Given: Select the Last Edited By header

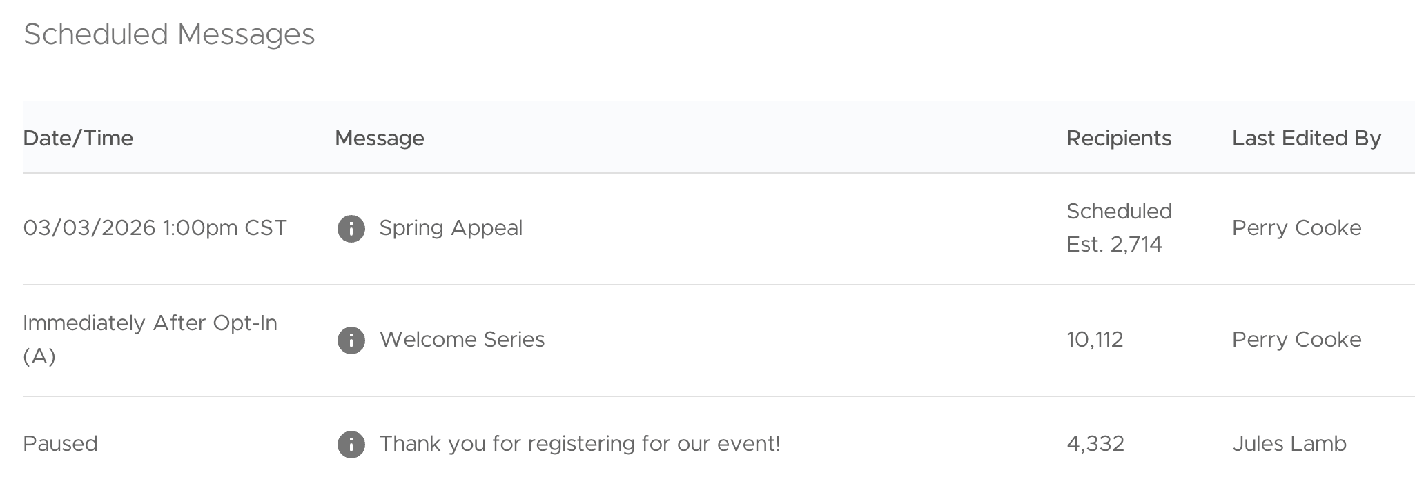Looking at the screenshot, I should [1306, 139].
